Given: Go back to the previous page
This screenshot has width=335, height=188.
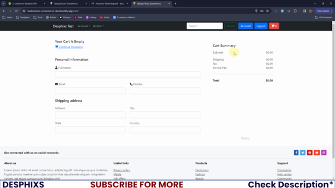Looking at the screenshot, I should click(x=4, y=11).
